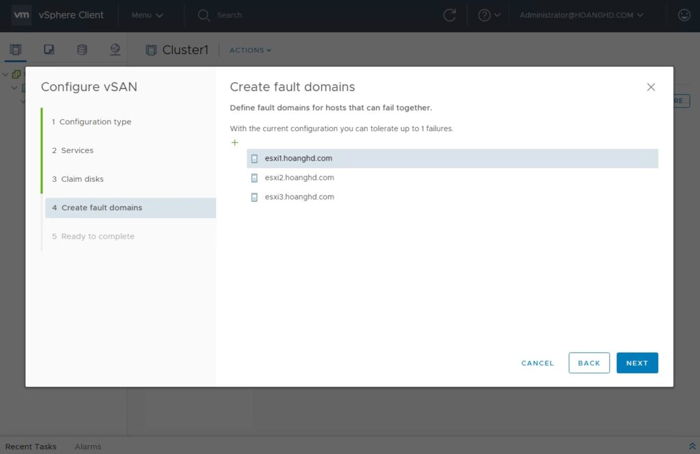The image size is (700, 454).
Task: Open the Recent Tasks tab
Action: pyautogui.click(x=31, y=446)
